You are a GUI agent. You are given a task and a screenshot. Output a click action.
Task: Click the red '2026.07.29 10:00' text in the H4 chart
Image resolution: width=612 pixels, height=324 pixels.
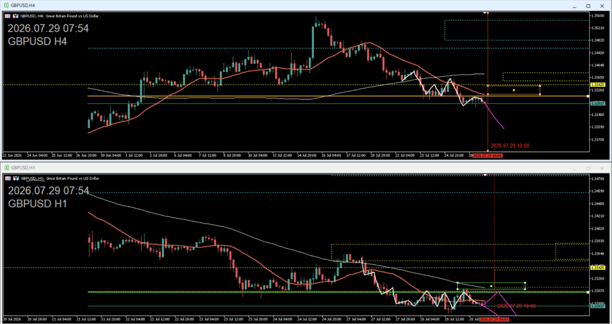point(510,146)
